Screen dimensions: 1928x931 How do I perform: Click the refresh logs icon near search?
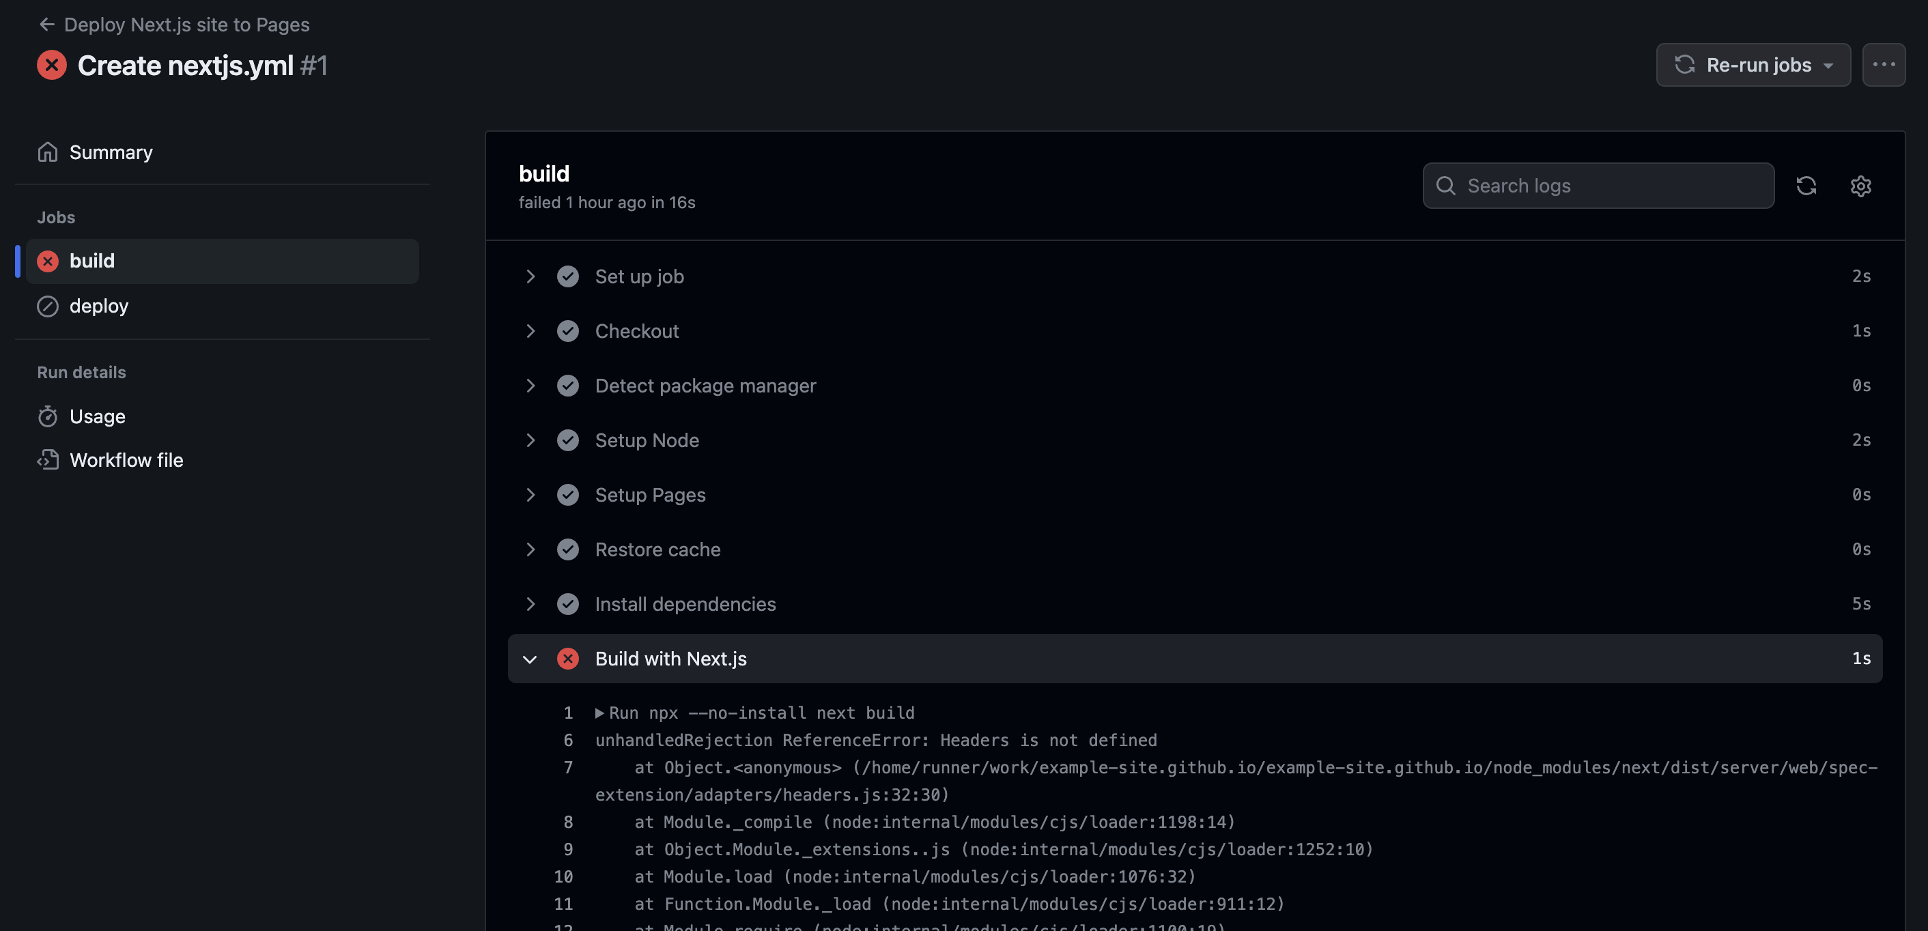pyautogui.click(x=1806, y=186)
